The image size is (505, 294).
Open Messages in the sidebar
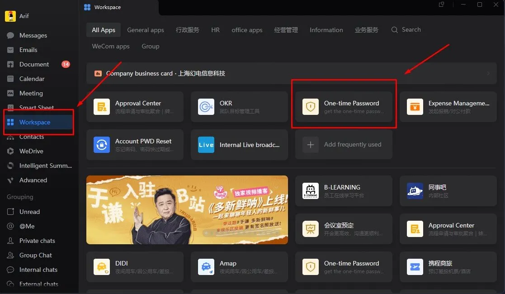click(33, 35)
